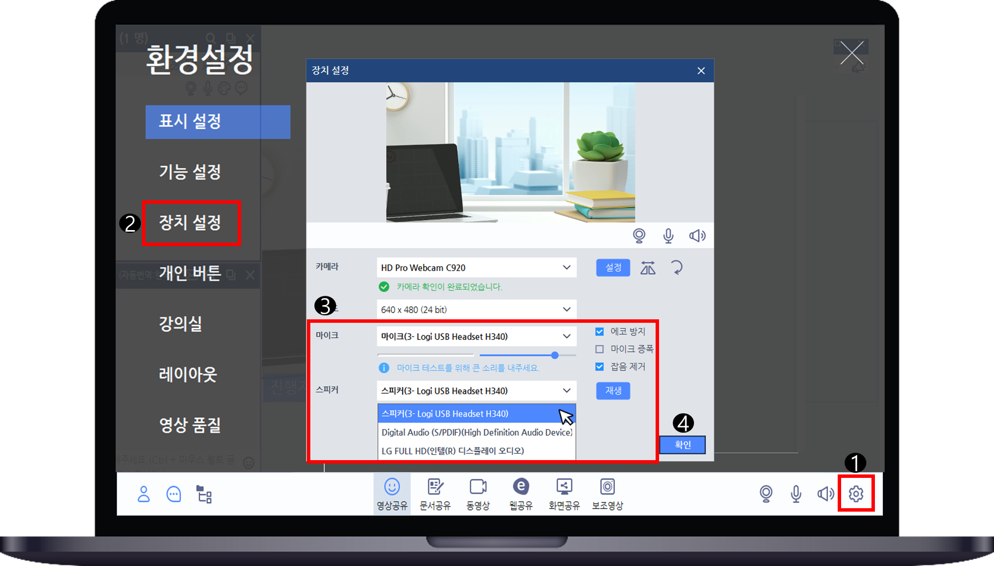Image resolution: width=994 pixels, height=566 pixels.
Task: Close the 장치 설정 dialog
Action: (701, 71)
